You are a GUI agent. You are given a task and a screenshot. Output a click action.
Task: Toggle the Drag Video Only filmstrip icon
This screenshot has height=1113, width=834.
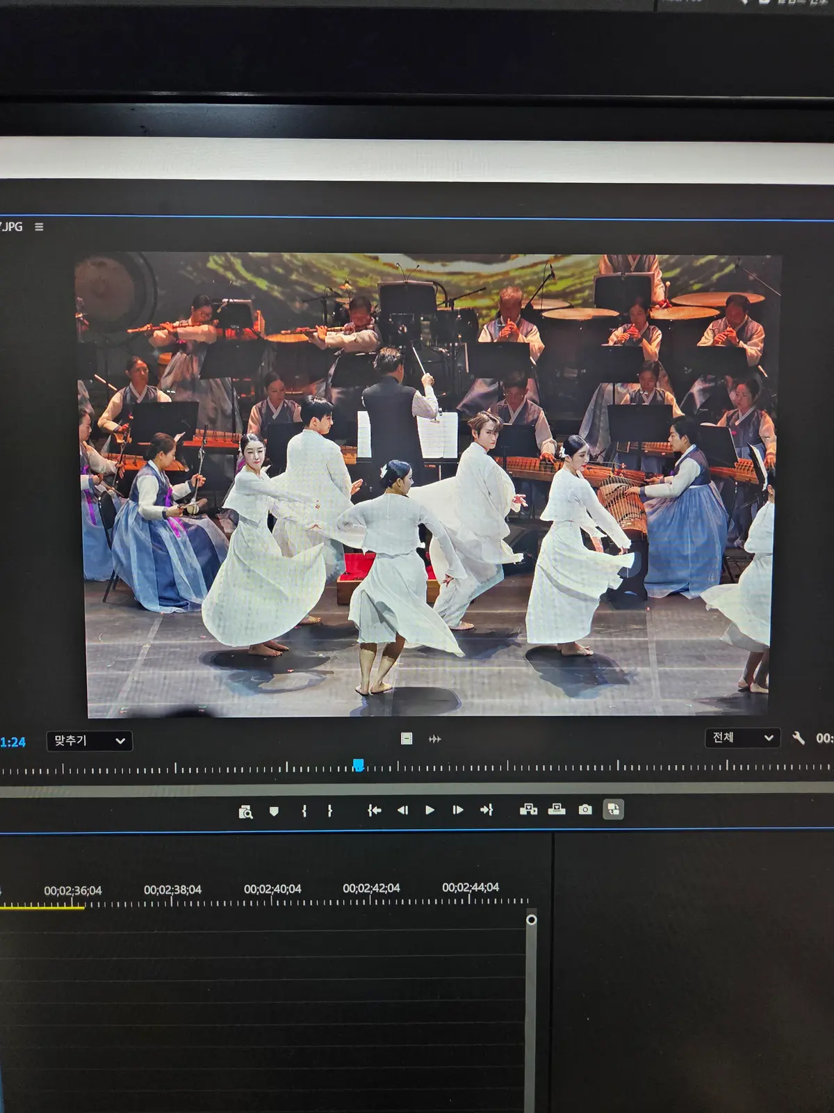[407, 739]
